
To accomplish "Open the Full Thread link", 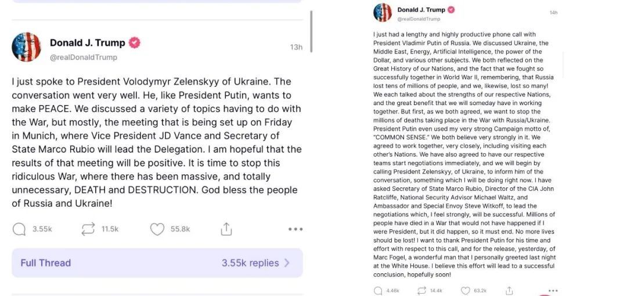I will click(46, 263).
